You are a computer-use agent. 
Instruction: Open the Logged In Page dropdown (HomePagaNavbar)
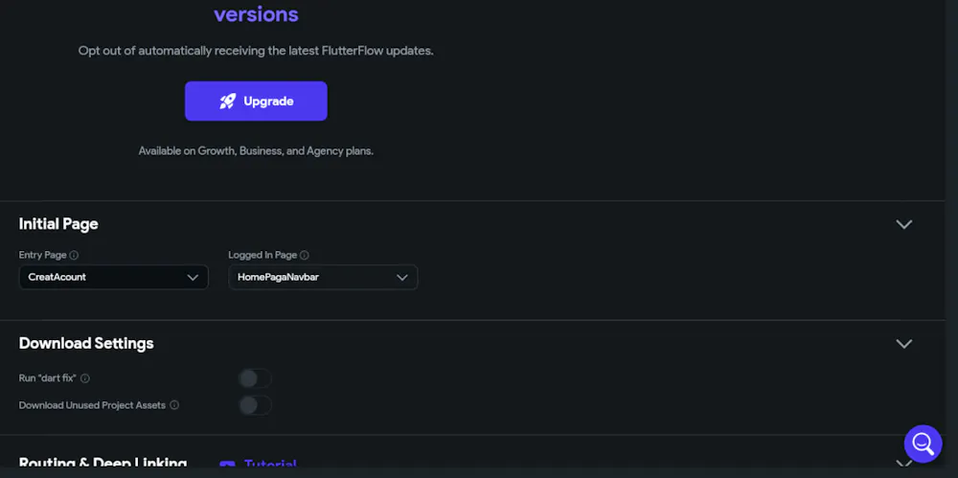323,278
